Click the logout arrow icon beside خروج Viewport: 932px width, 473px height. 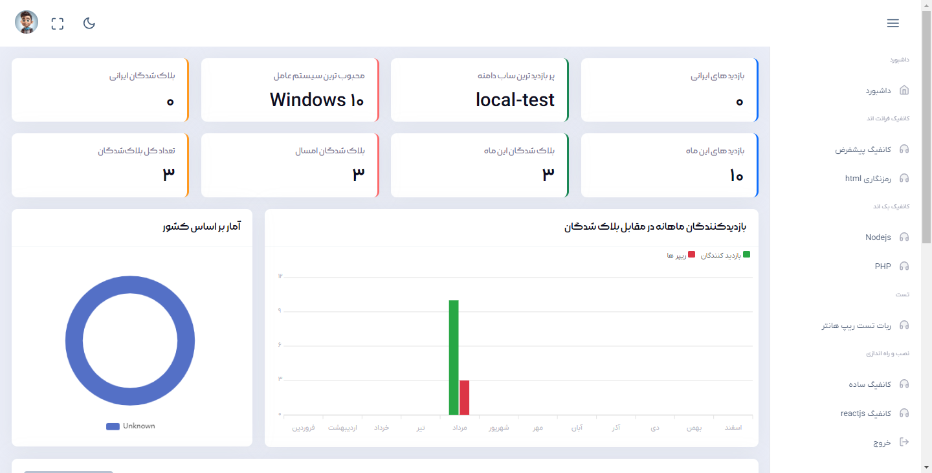coord(904,443)
